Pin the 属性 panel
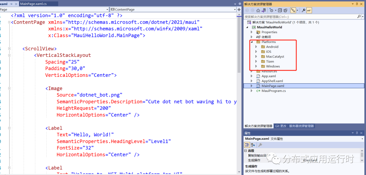 [x=357, y=133]
